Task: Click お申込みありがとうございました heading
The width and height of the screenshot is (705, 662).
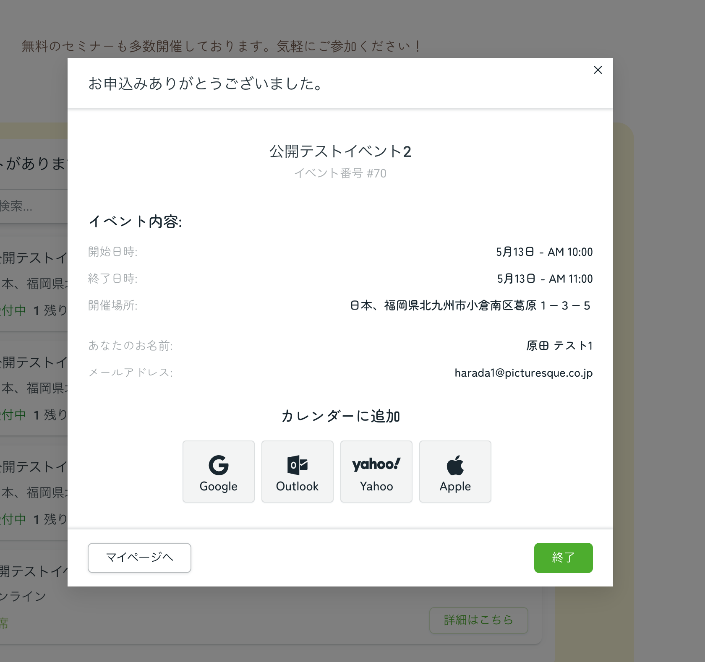Action: 206,83
